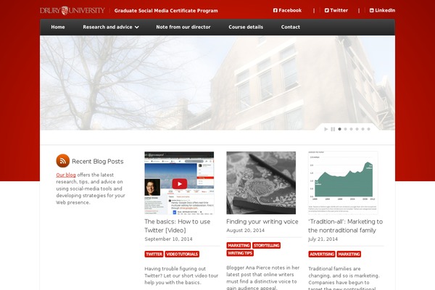Open Research and advice menu
This screenshot has width=435, height=290.
click(x=111, y=27)
